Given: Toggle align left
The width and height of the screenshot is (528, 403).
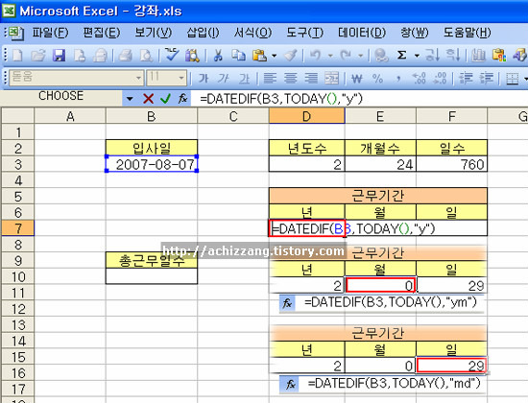Looking at the screenshot, I should tap(270, 79).
